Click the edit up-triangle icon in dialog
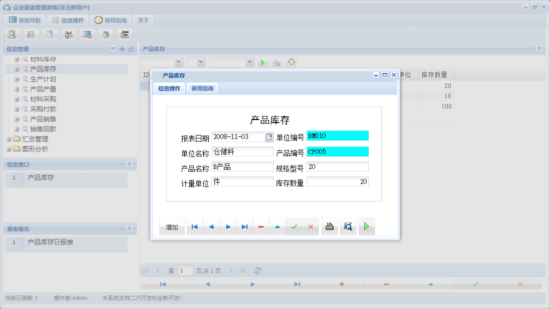The image size is (550, 309). [x=278, y=227]
